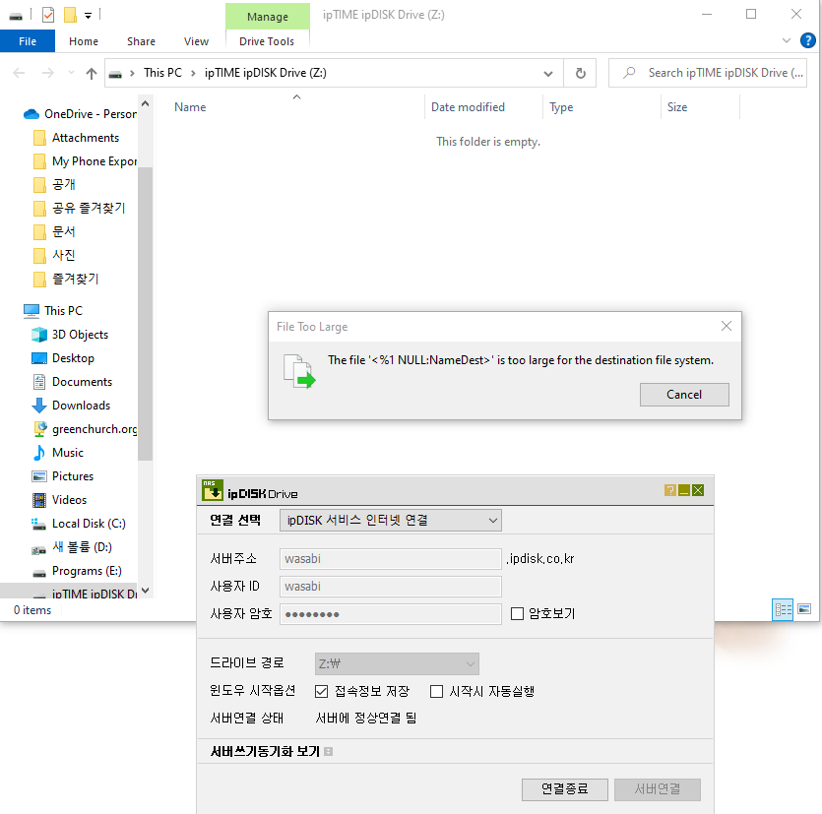This screenshot has width=822, height=814.
Task: Expand the ribbon with the chevron
Action: tap(786, 40)
